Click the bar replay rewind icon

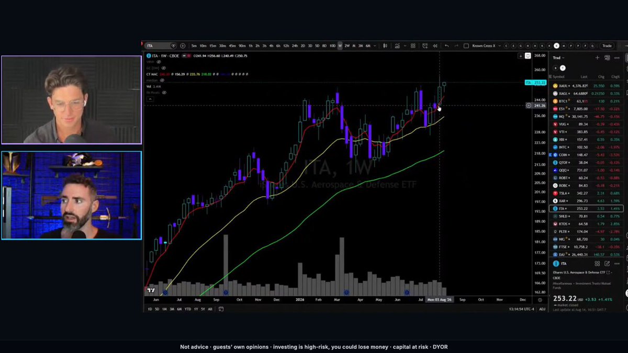[x=435, y=45]
